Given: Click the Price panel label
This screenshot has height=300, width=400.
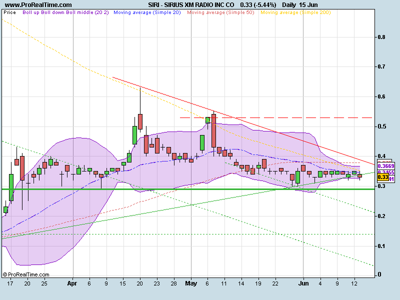Looking at the screenshot, I should tap(9, 12).
